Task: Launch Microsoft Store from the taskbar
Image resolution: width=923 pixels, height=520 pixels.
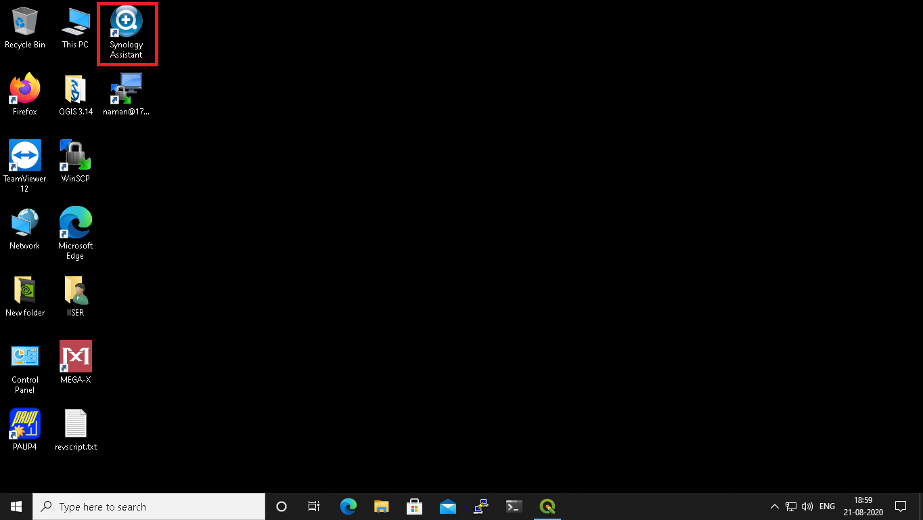Action: tap(414, 506)
